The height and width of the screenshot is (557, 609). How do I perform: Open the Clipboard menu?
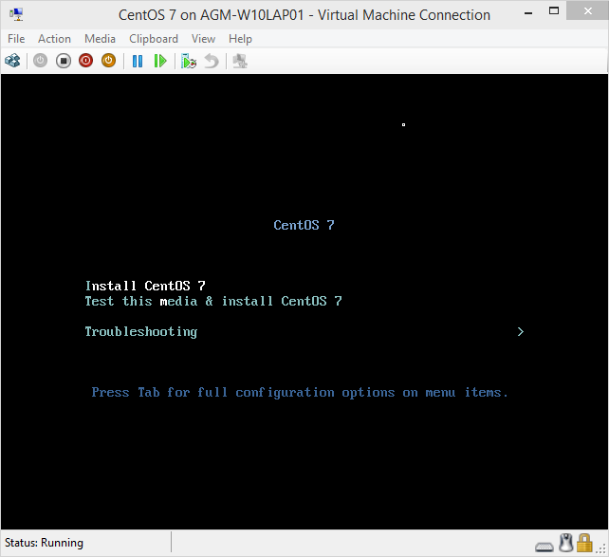154,39
